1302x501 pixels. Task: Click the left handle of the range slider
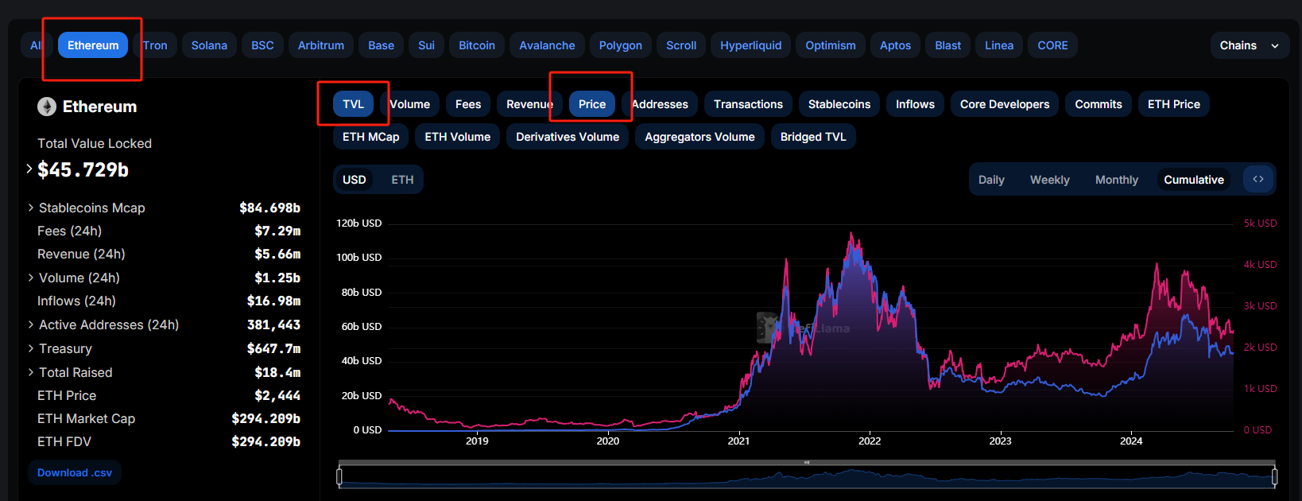click(x=339, y=476)
